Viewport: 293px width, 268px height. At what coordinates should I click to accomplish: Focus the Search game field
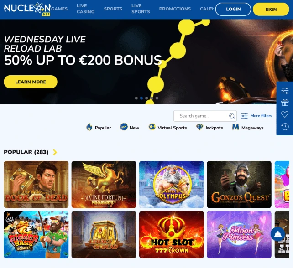tap(205, 116)
